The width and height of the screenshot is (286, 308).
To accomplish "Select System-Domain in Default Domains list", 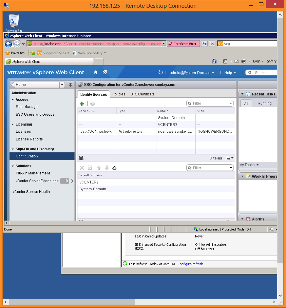I will 156,189.
